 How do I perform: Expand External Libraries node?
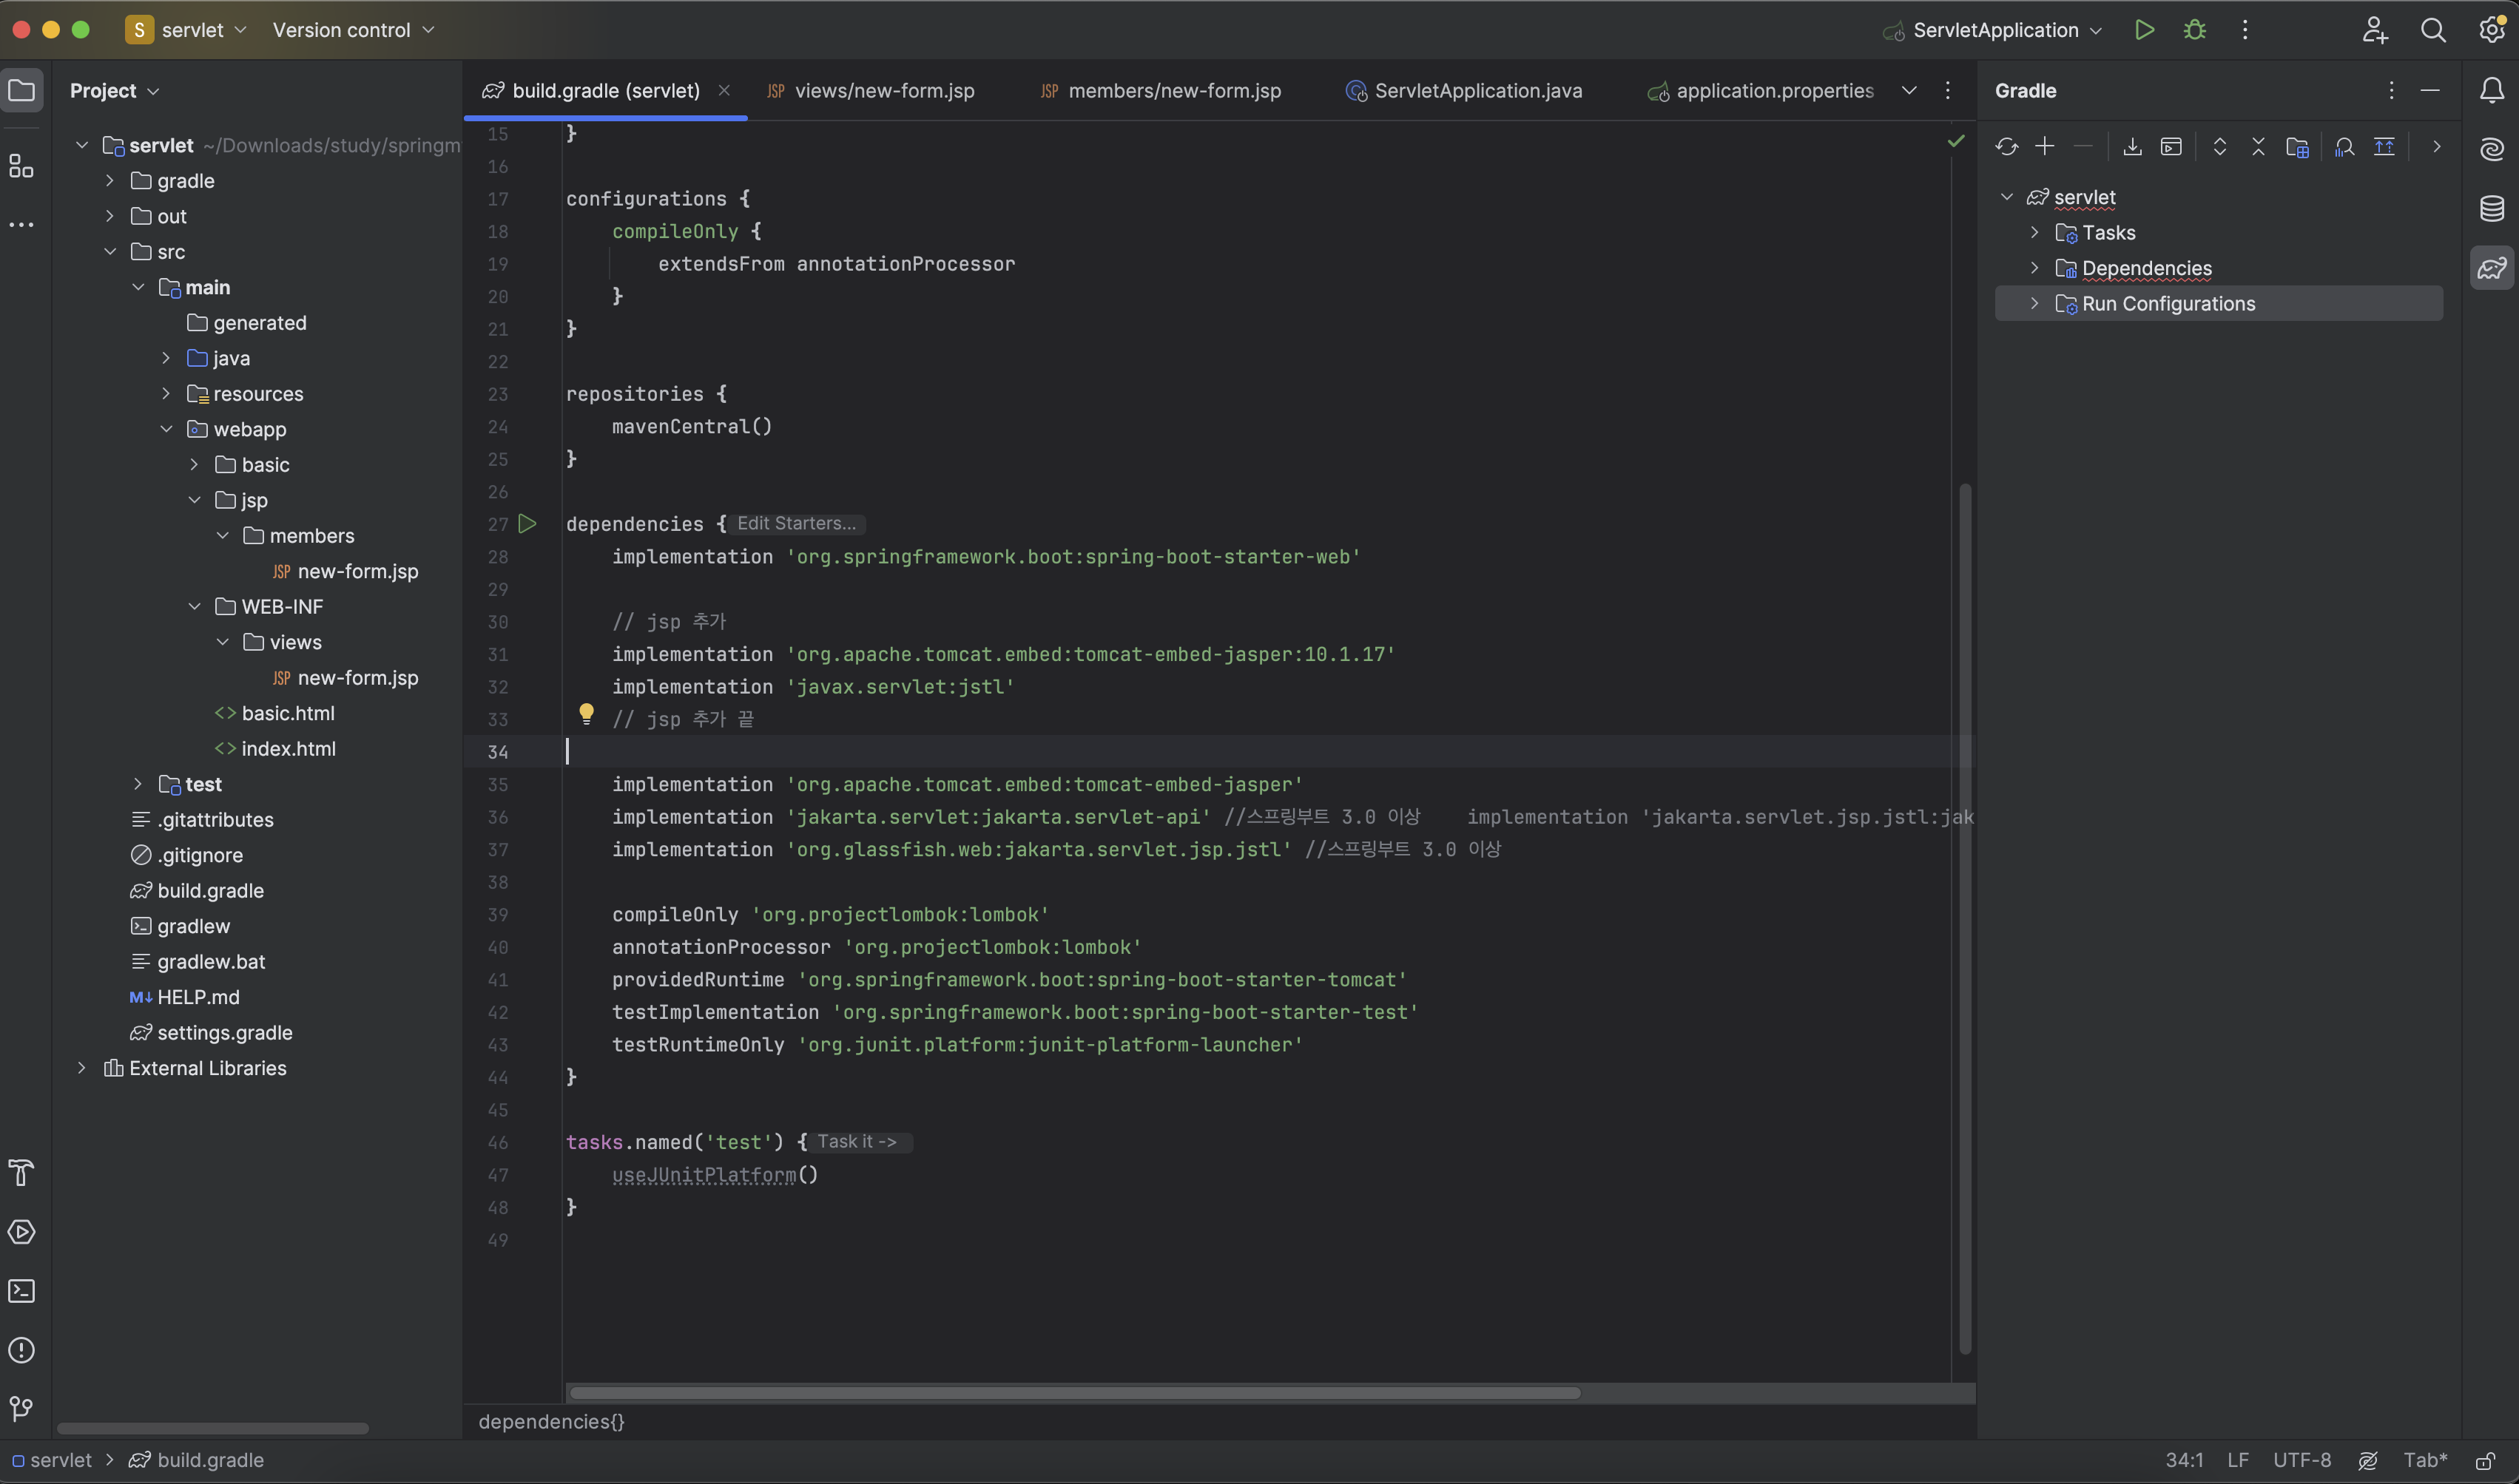tap(82, 1068)
